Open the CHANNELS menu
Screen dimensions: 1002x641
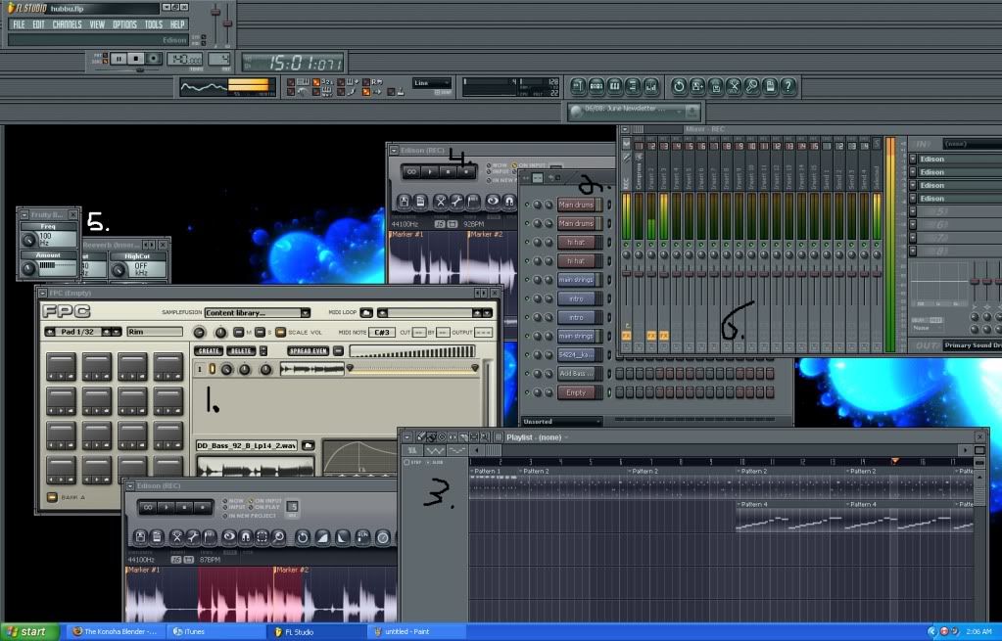pos(67,24)
